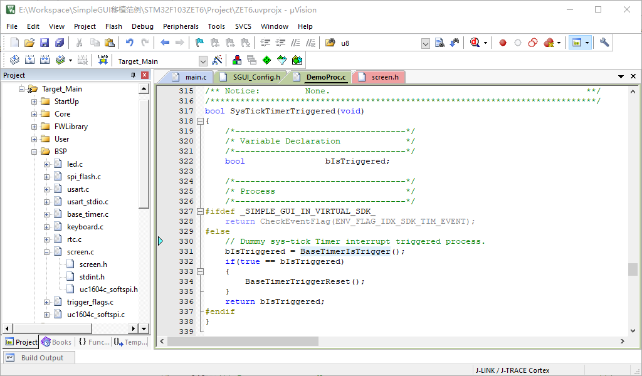
Task: Open the Target_Main target dropdown
Action: pyautogui.click(x=203, y=61)
